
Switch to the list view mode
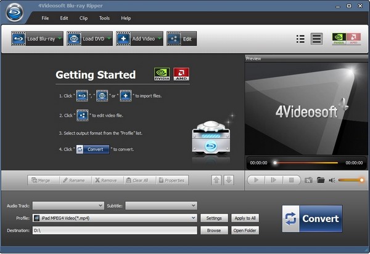tap(300, 39)
